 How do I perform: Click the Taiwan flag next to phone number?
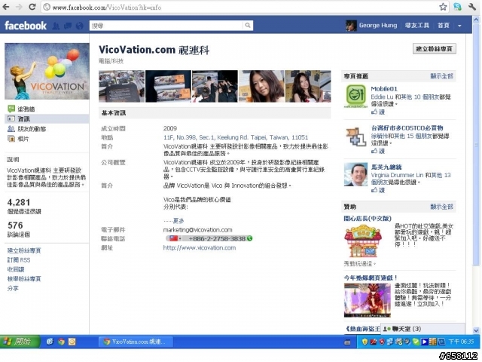pyautogui.click(x=174, y=238)
